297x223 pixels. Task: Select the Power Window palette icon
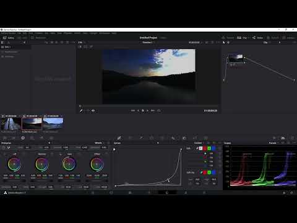point(152,138)
